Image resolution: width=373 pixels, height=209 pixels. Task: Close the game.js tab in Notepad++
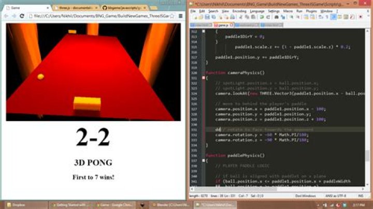coord(232,25)
